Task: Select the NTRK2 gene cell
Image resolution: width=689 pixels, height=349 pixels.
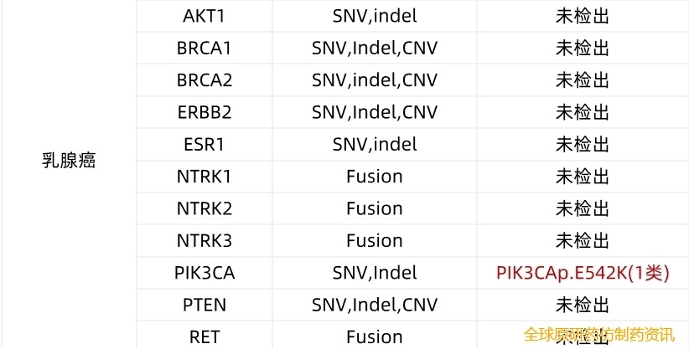Action: (205, 208)
